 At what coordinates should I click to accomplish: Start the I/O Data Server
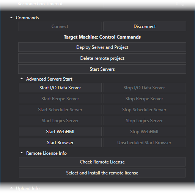(x=60, y=88)
